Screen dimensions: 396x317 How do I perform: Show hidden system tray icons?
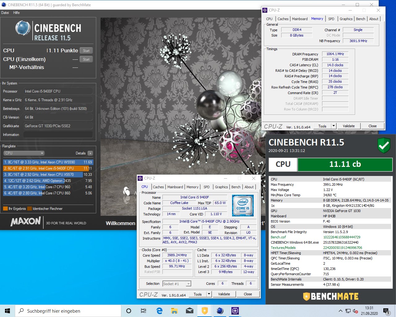coord(341,311)
